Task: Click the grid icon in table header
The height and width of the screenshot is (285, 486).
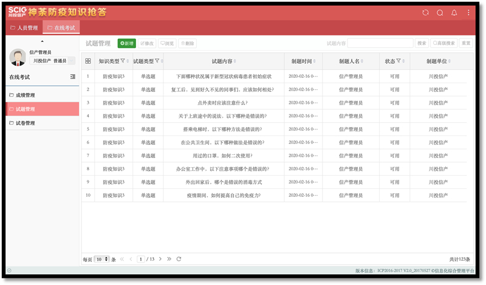Action: click(88, 61)
